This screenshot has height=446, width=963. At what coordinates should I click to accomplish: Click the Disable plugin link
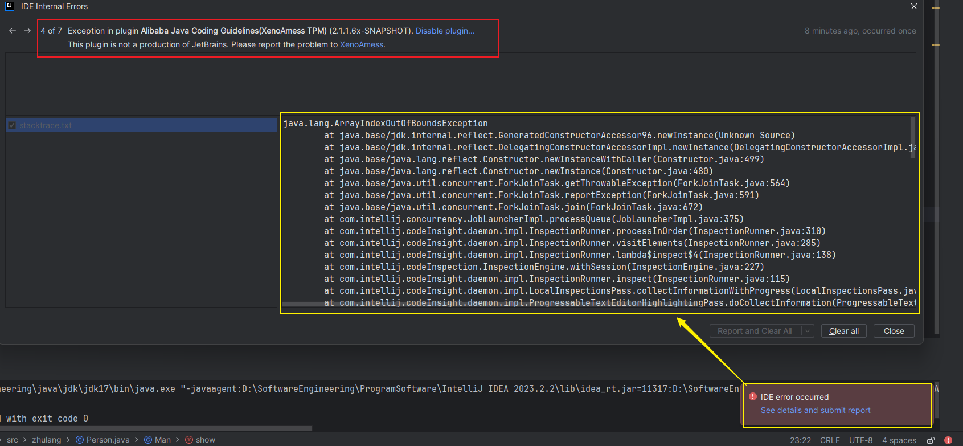[445, 31]
